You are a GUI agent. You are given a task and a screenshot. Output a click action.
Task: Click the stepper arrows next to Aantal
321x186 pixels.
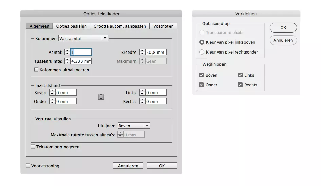[x=67, y=52]
